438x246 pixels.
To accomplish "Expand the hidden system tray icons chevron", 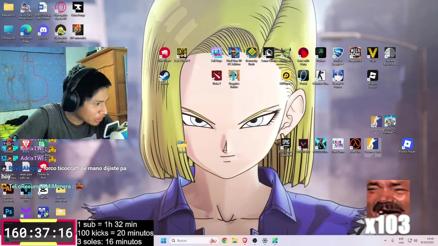I will (385, 241).
